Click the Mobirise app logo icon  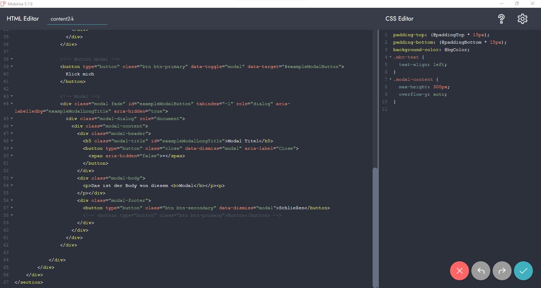3,4
